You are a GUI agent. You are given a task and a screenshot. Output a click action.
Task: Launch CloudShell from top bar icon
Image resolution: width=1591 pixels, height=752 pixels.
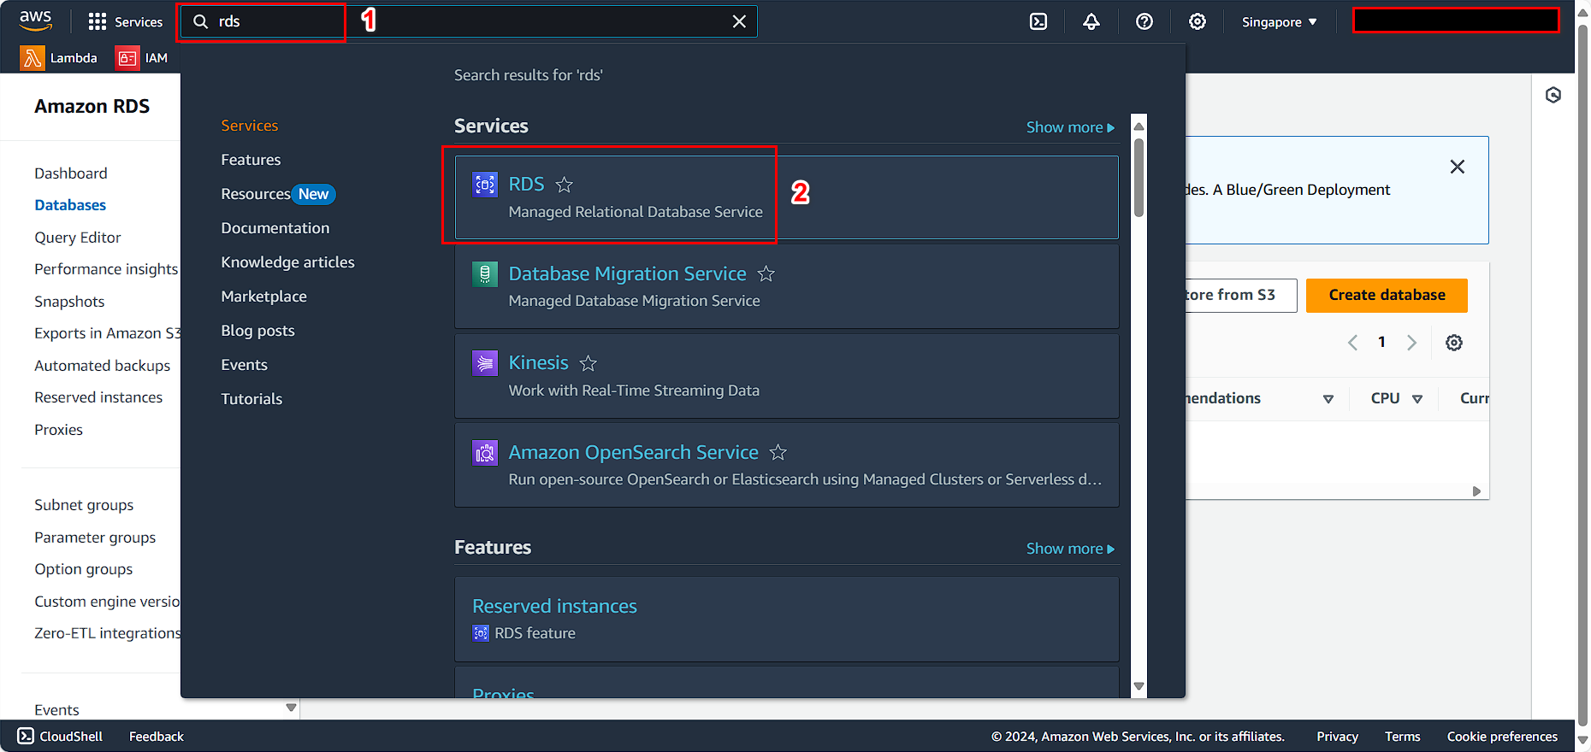point(1038,21)
